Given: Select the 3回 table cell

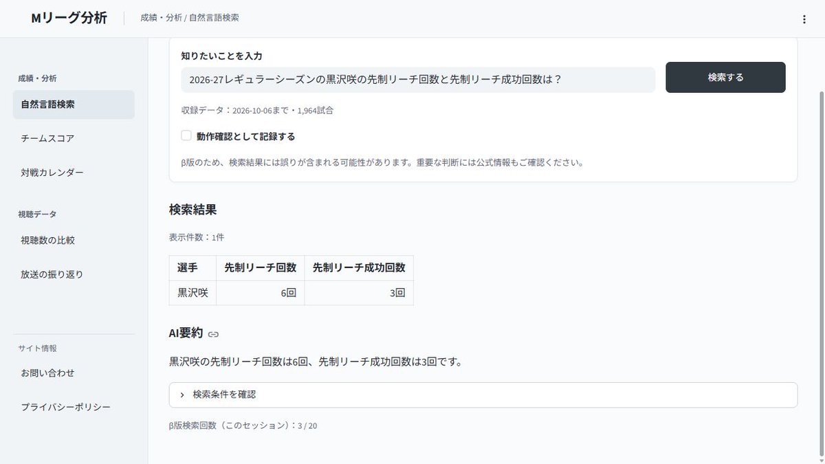Looking at the screenshot, I should point(359,293).
